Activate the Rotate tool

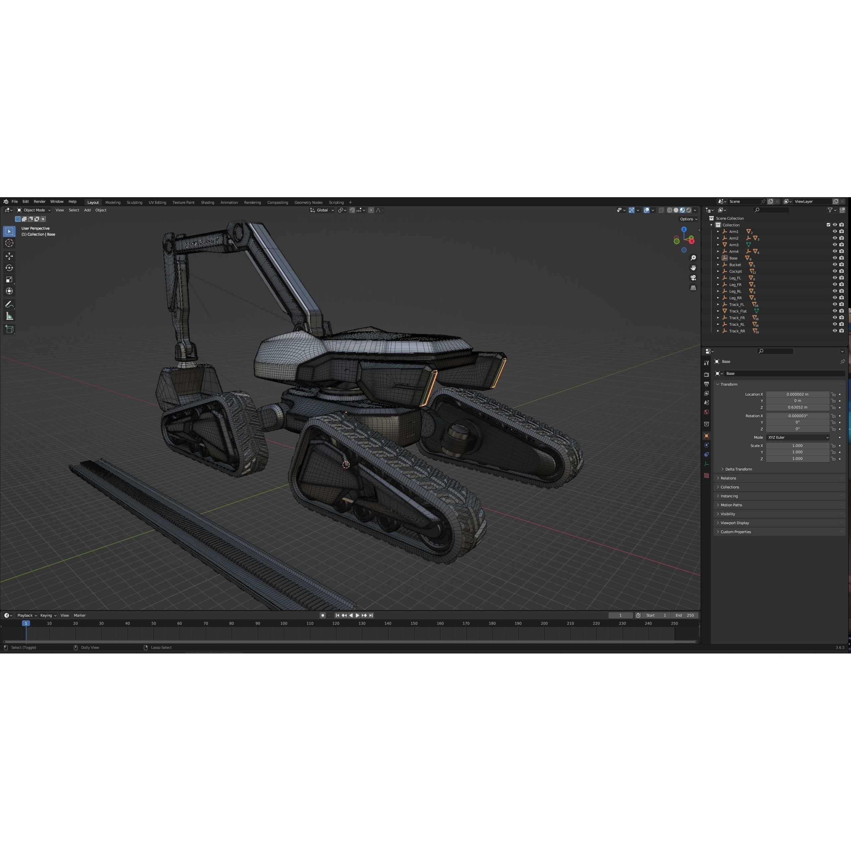(x=9, y=267)
